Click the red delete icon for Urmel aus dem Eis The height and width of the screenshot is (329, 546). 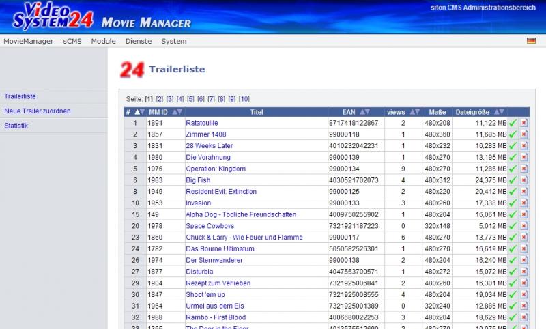(523, 306)
